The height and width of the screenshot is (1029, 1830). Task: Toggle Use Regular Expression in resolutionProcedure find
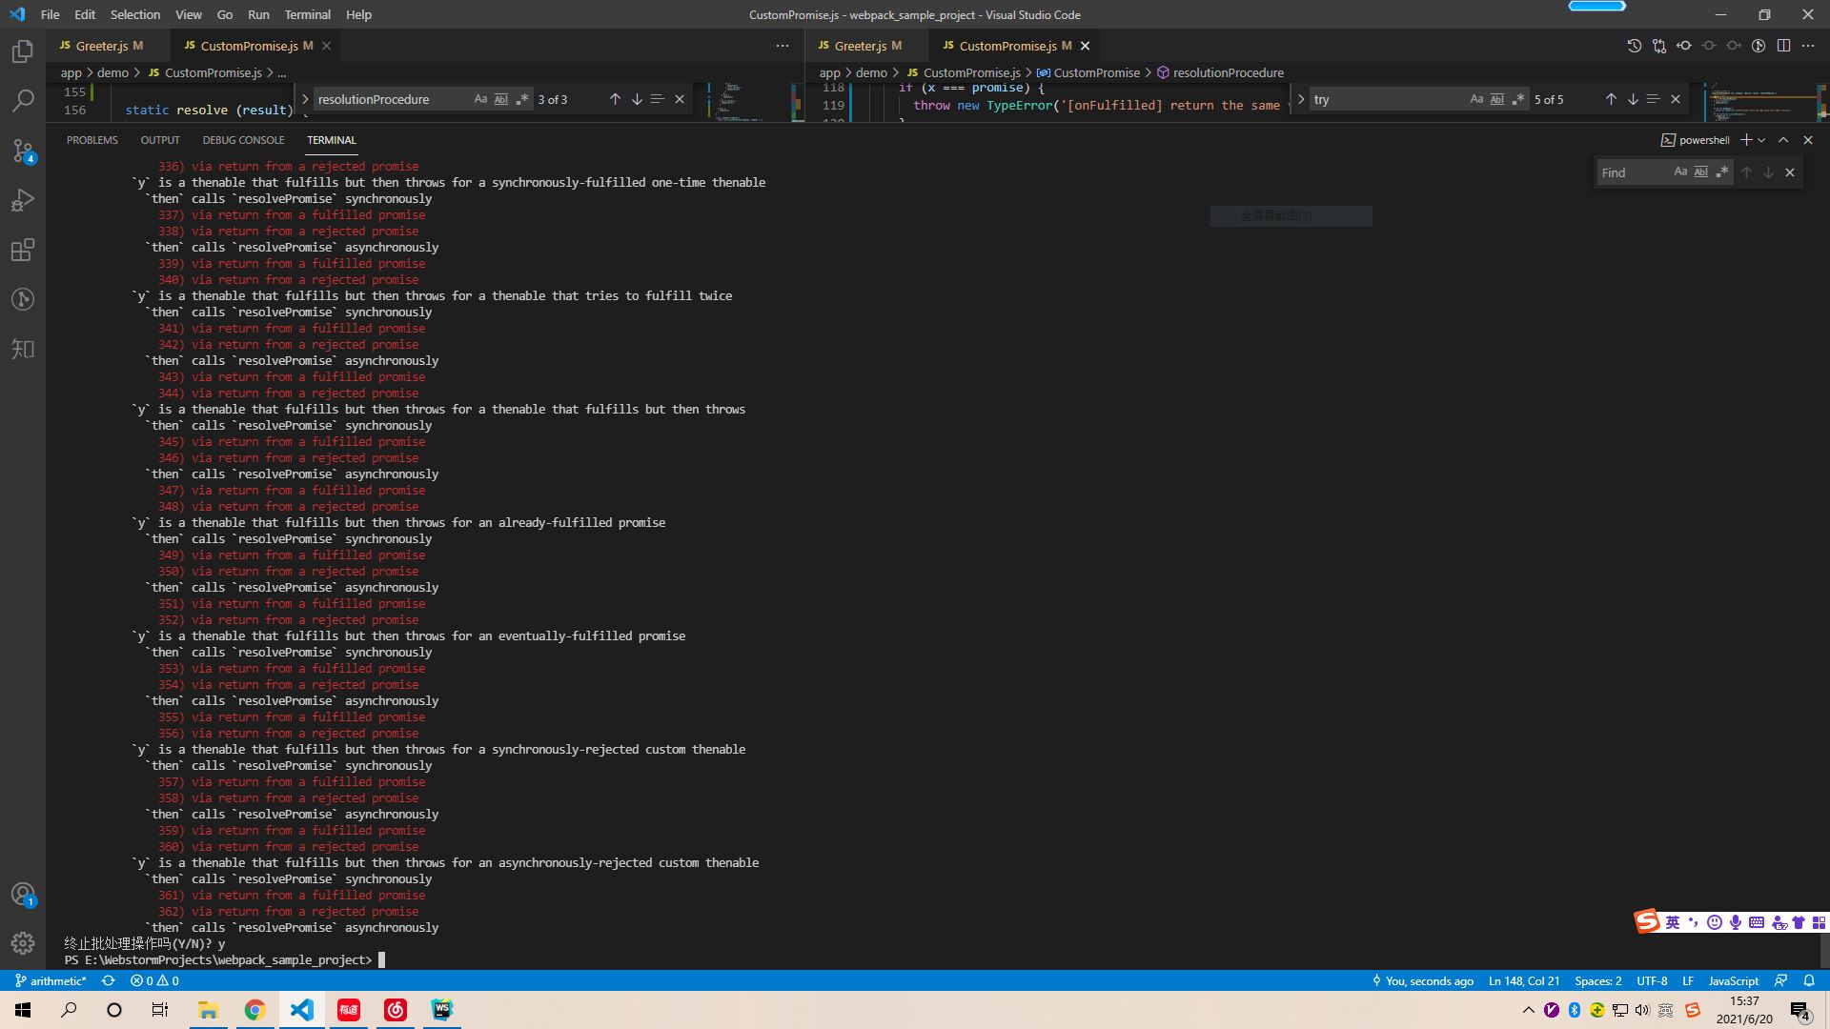[x=522, y=99]
